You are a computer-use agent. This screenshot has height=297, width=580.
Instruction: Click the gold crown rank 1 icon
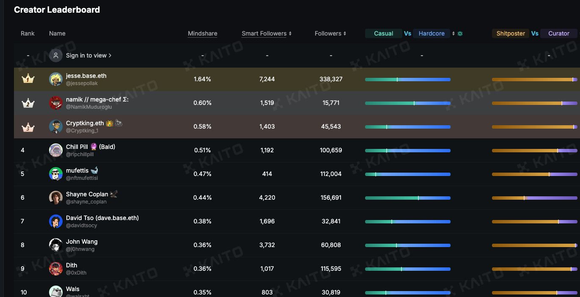[x=28, y=79]
